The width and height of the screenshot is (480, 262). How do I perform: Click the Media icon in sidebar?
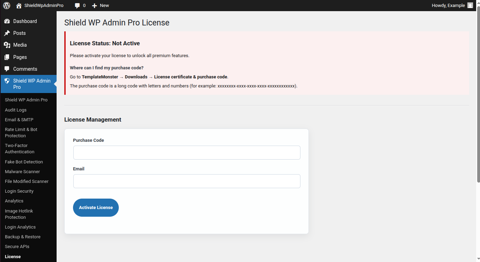coord(7,45)
